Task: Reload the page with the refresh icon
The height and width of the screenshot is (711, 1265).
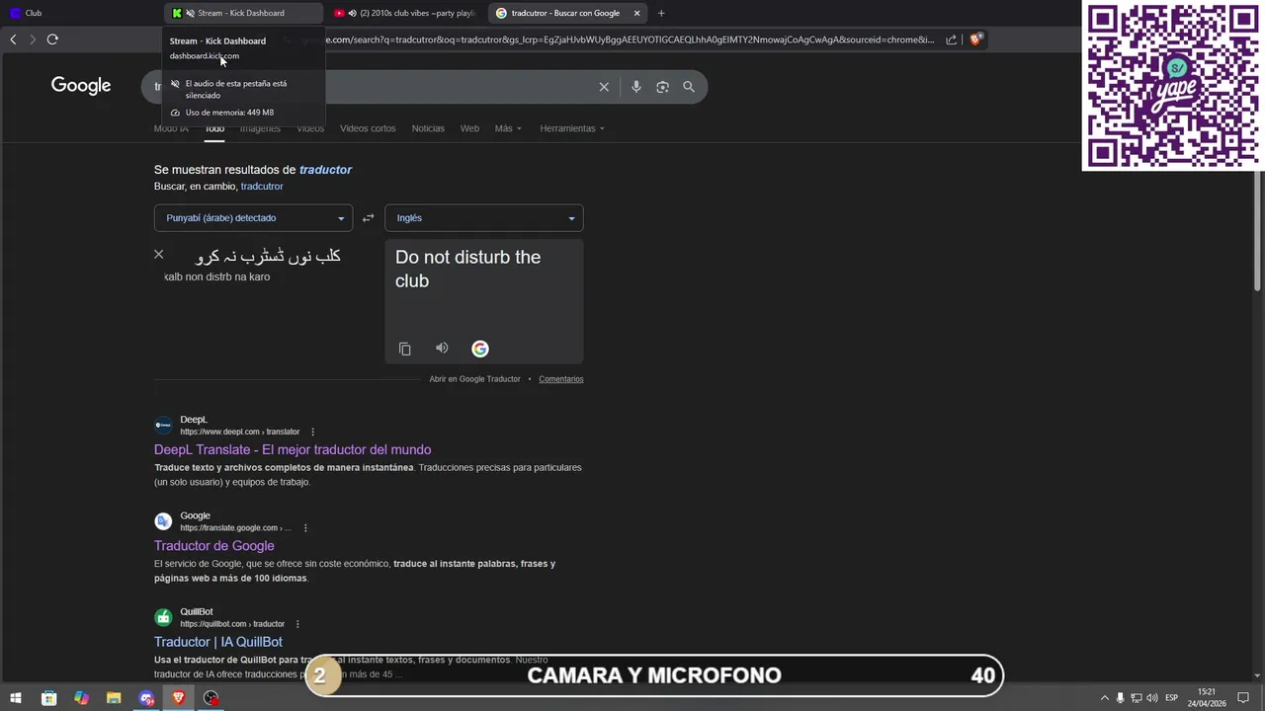Action: pyautogui.click(x=52, y=39)
